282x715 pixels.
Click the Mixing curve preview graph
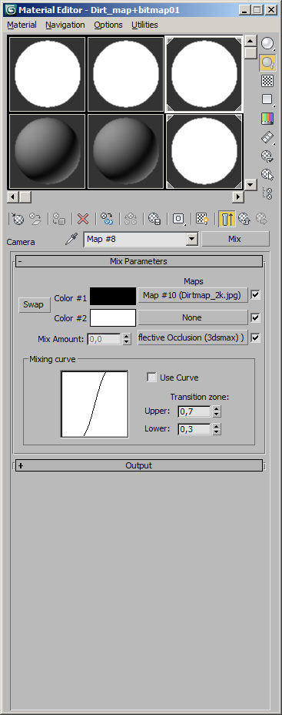point(95,404)
